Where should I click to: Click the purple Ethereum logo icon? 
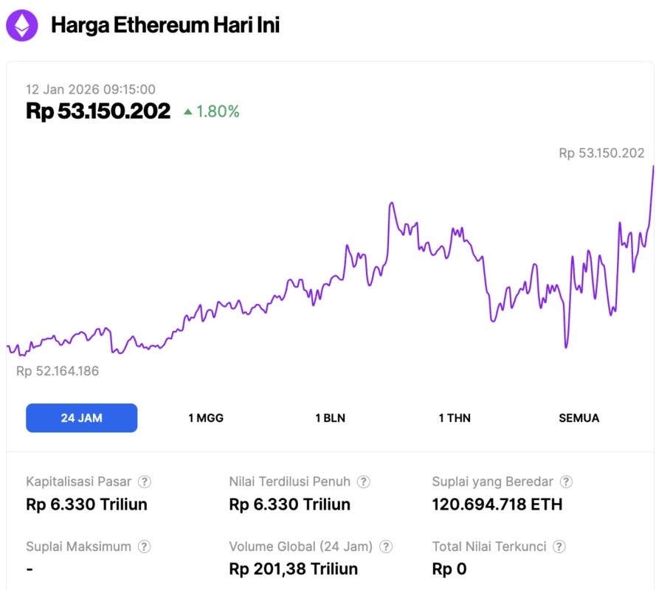point(22,26)
